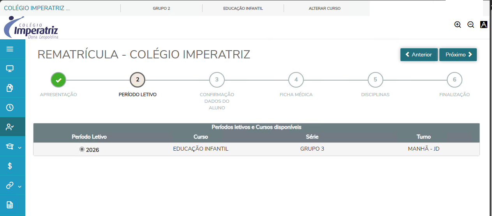Open the hamburger menu in sidebar
492x216 pixels.
click(10, 49)
